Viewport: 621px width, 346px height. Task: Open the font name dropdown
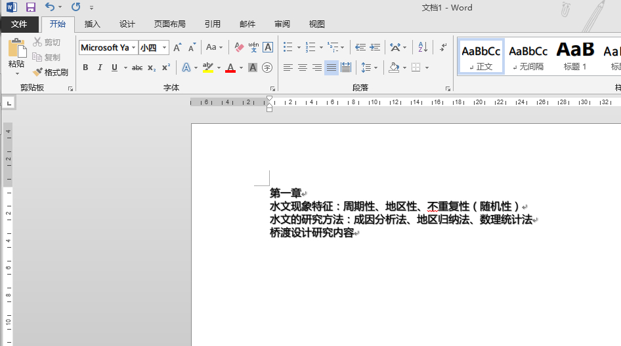pyautogui.click(x=134, y=47)
